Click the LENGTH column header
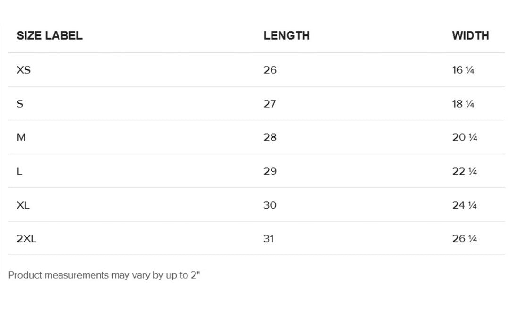510x321 pixels. [x=287, y=36]
